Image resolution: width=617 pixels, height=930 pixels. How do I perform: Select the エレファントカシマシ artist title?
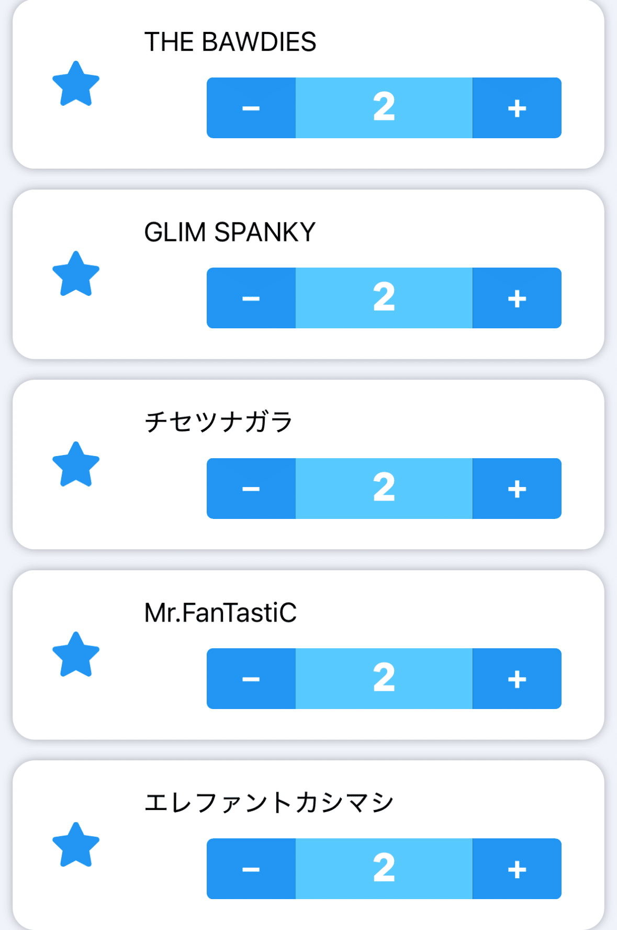coord(268,803)
